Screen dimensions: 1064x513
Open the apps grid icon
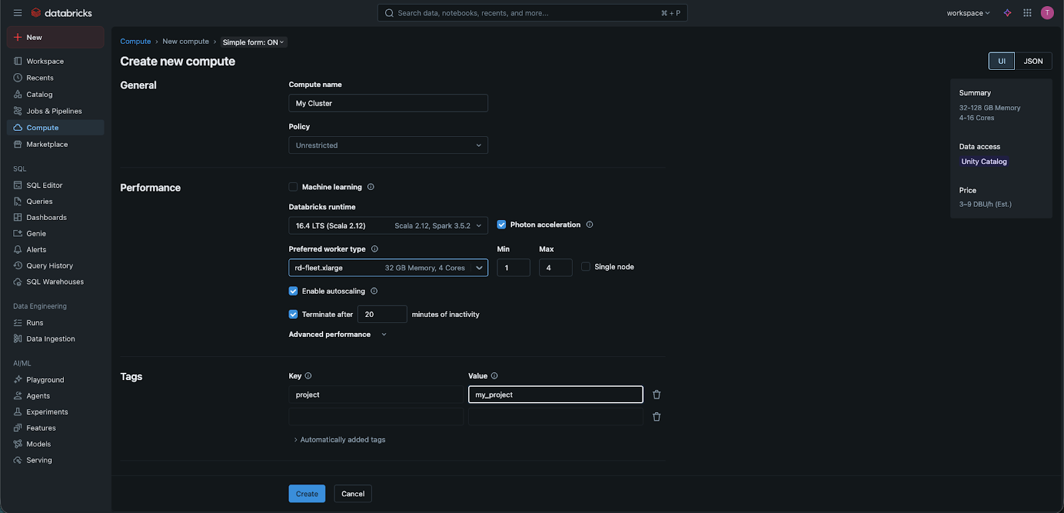pos(1027,13)
